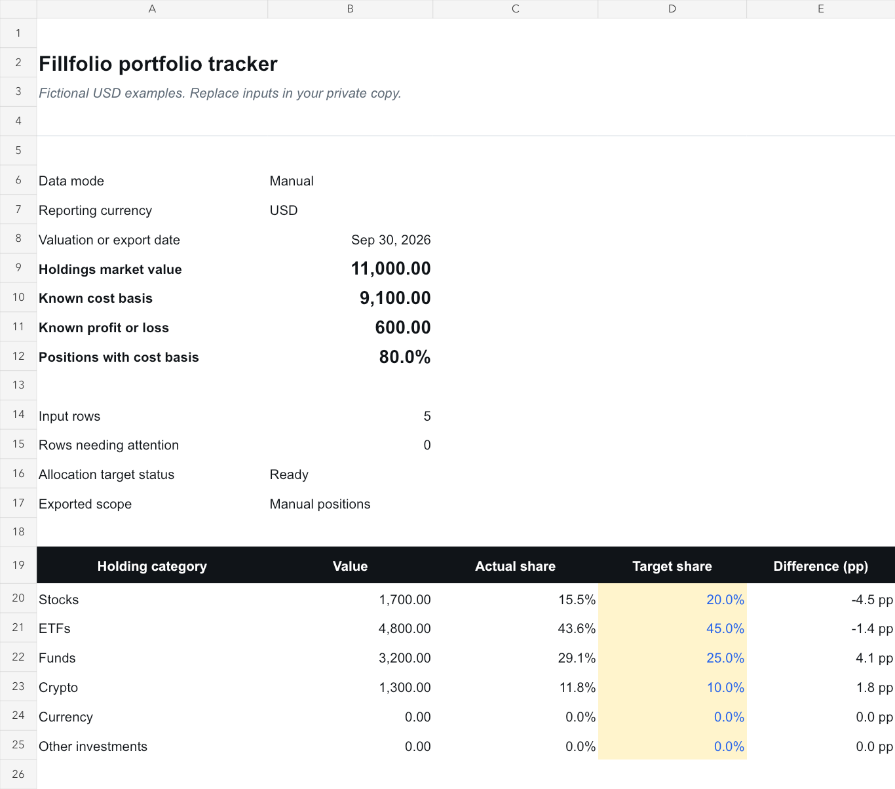Select the 'Crypto' category cell
The image size is (895, 789).
(152, 687)
